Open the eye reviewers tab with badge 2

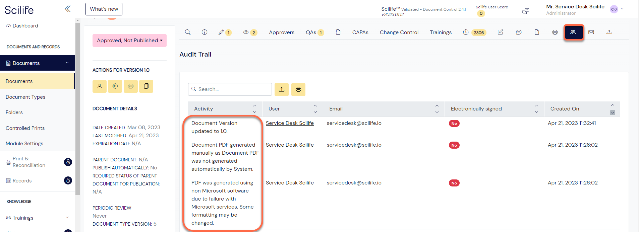coord(250,32)
